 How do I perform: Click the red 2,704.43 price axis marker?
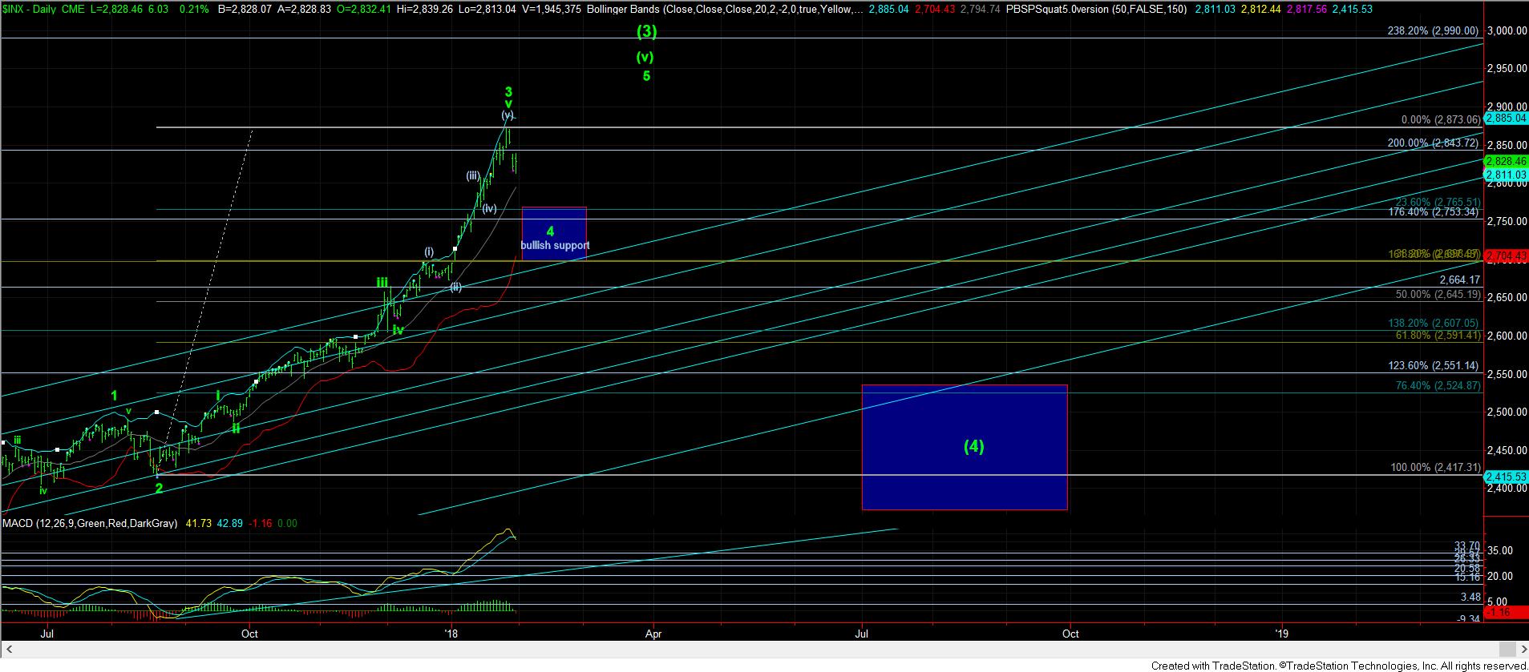(x=1506, y=256)
